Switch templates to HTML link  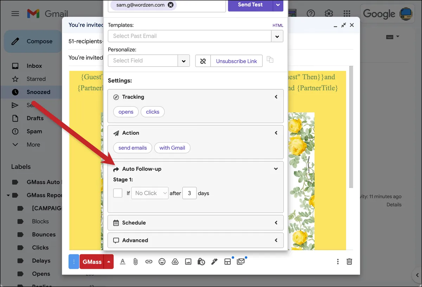pyautogui.click(x=278, y=25)
